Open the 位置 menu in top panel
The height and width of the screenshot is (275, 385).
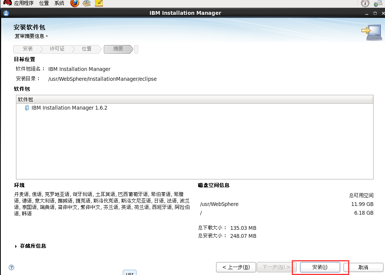click(x=44, y=3)
